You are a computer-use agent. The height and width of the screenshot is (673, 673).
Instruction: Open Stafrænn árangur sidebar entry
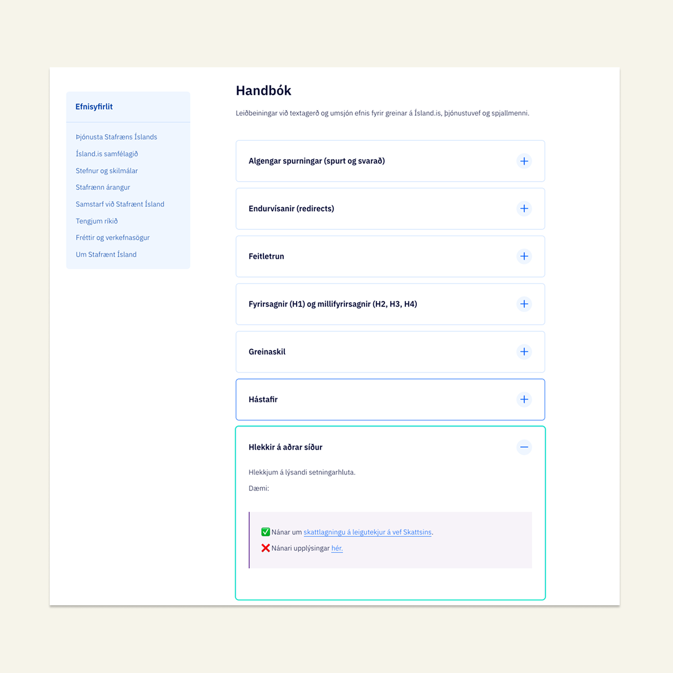pos(103,187)
